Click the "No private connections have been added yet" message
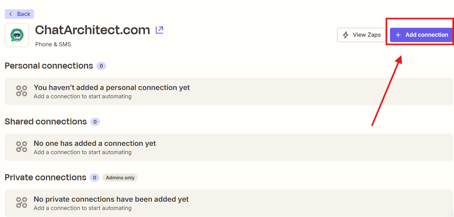 click(111, 199)
